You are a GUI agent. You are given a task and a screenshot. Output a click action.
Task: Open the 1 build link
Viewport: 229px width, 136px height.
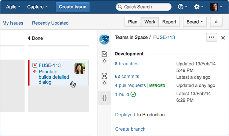122,94
